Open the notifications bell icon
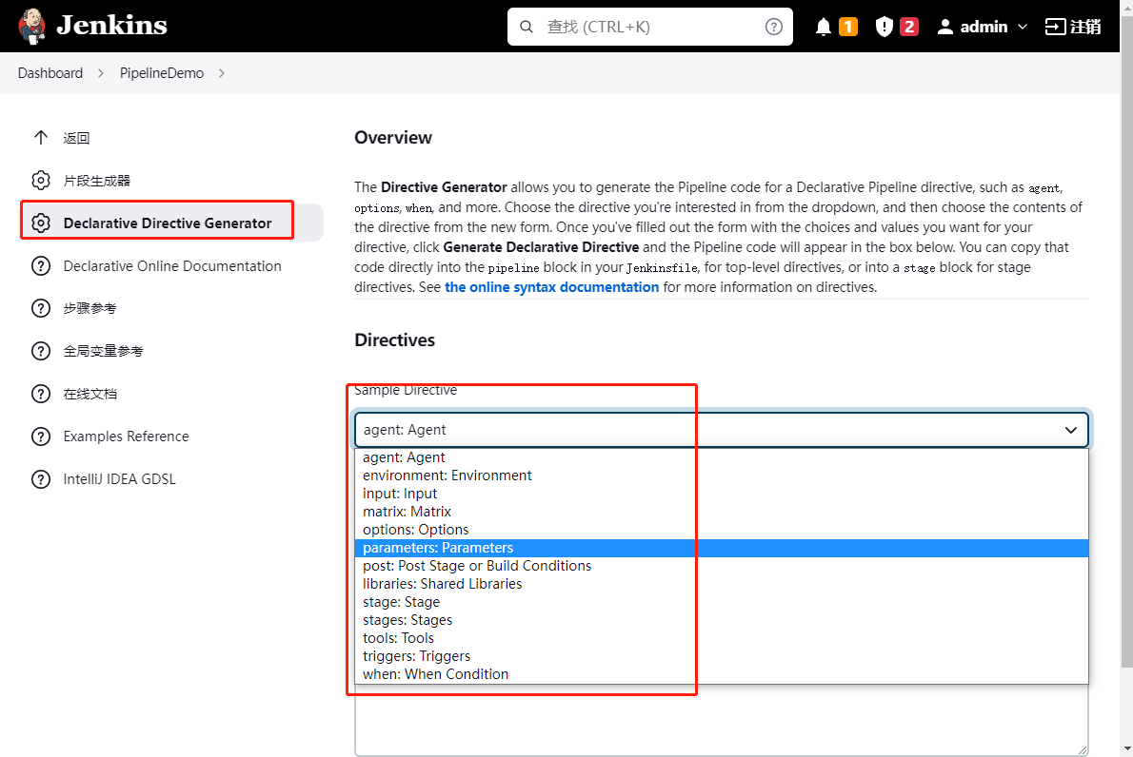 click(823, 26)
